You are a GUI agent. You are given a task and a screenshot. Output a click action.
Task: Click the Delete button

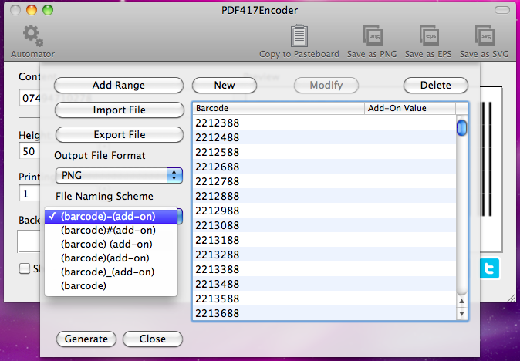[436, 85]
